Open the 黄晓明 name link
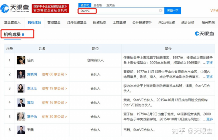The width and height of the screenshot is (218, 140). pyautogui.click(x=32, y=74)
